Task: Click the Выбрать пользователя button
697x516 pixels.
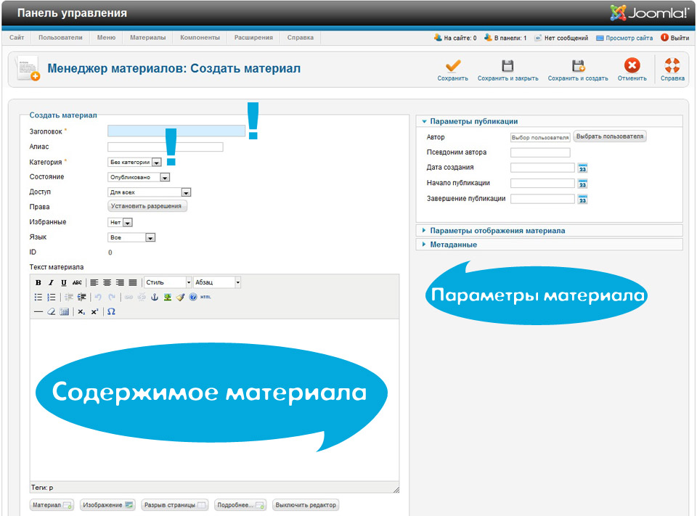Action: tap(609, 136)
